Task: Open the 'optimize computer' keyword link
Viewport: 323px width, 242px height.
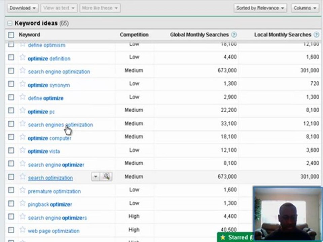Action: 49,138
